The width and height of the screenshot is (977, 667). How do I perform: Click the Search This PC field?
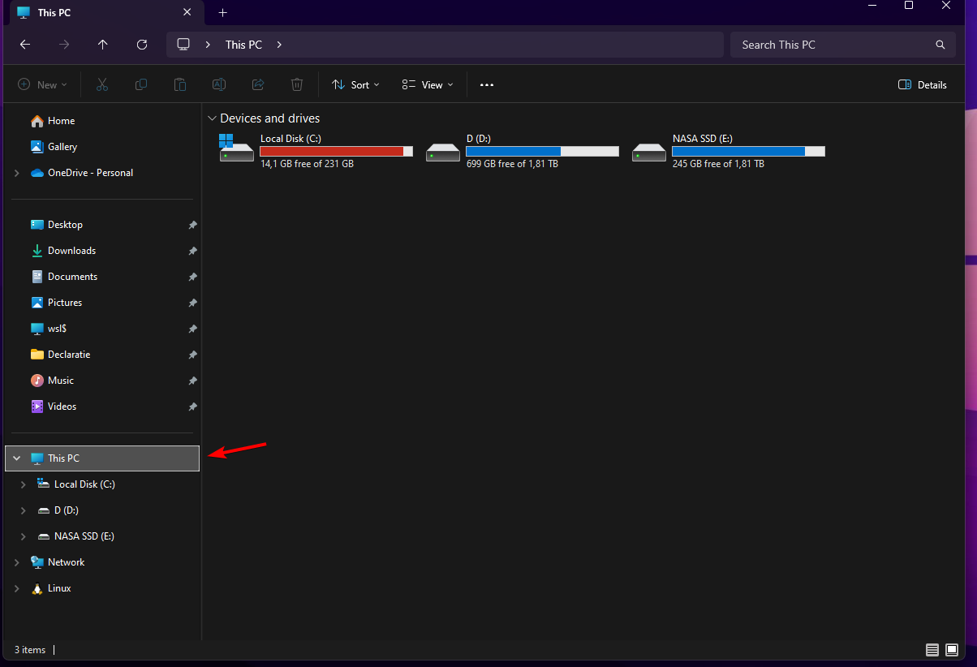point(836,45)
